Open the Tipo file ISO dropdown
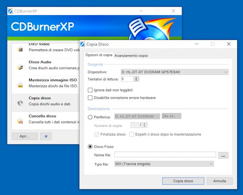The height and width of the screenshot is (195, 243). [164, 164]
